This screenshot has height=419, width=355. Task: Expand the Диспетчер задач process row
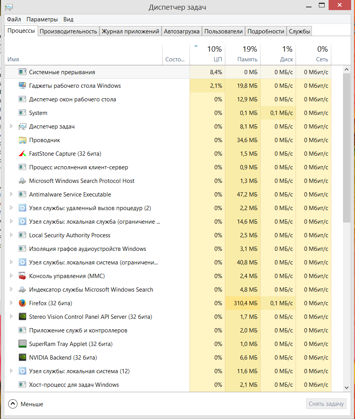(x=11, y=126)
